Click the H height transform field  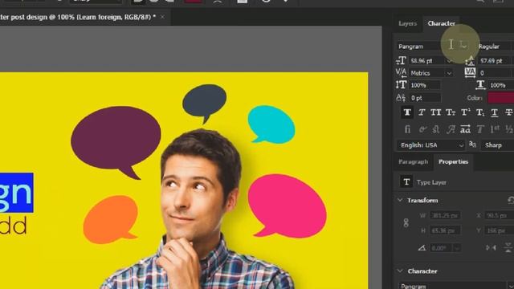tap(444, 230)
